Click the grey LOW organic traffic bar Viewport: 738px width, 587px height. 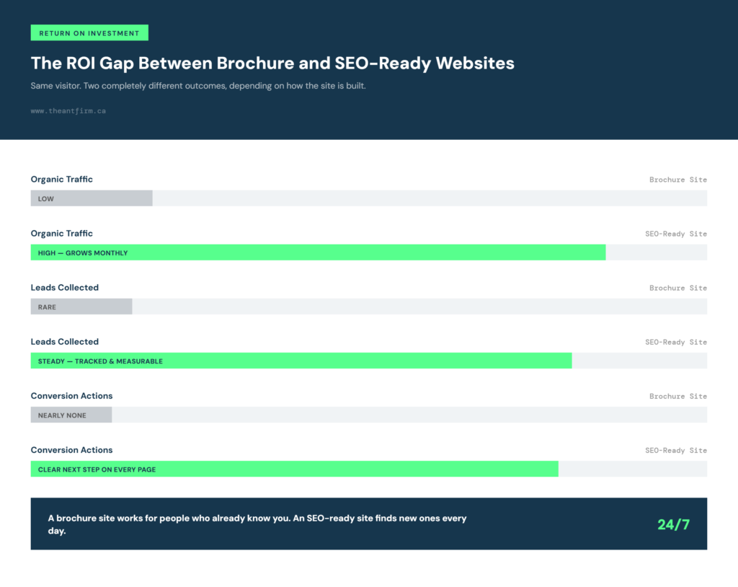click(x=92, y=198)
